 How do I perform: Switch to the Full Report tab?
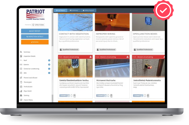[61, 10]
